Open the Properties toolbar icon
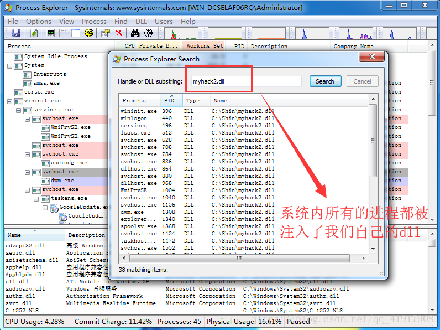This screenshot has height=330, width=440. pos(105,33)
